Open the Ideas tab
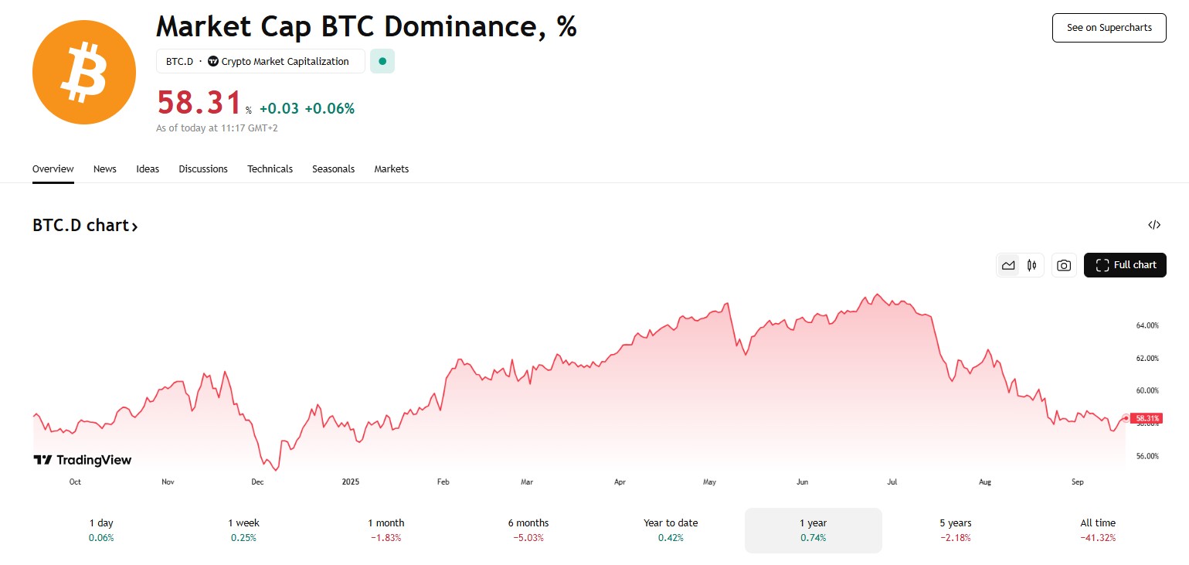 [x=148, y=168]
